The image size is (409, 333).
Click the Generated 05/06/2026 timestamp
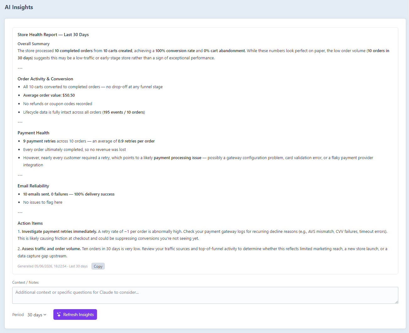pos(52,266)
